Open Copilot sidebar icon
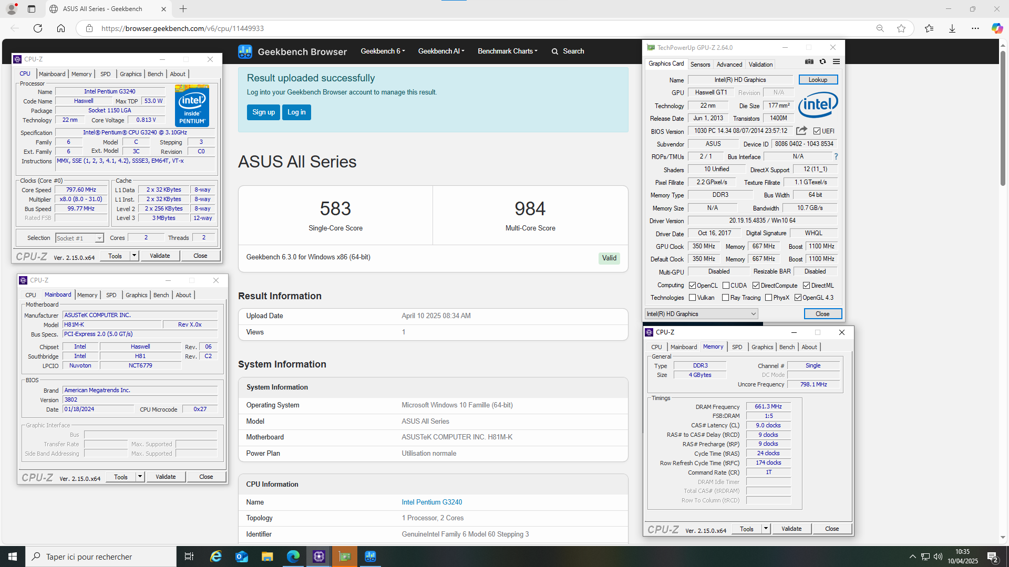 click(997, 28)
